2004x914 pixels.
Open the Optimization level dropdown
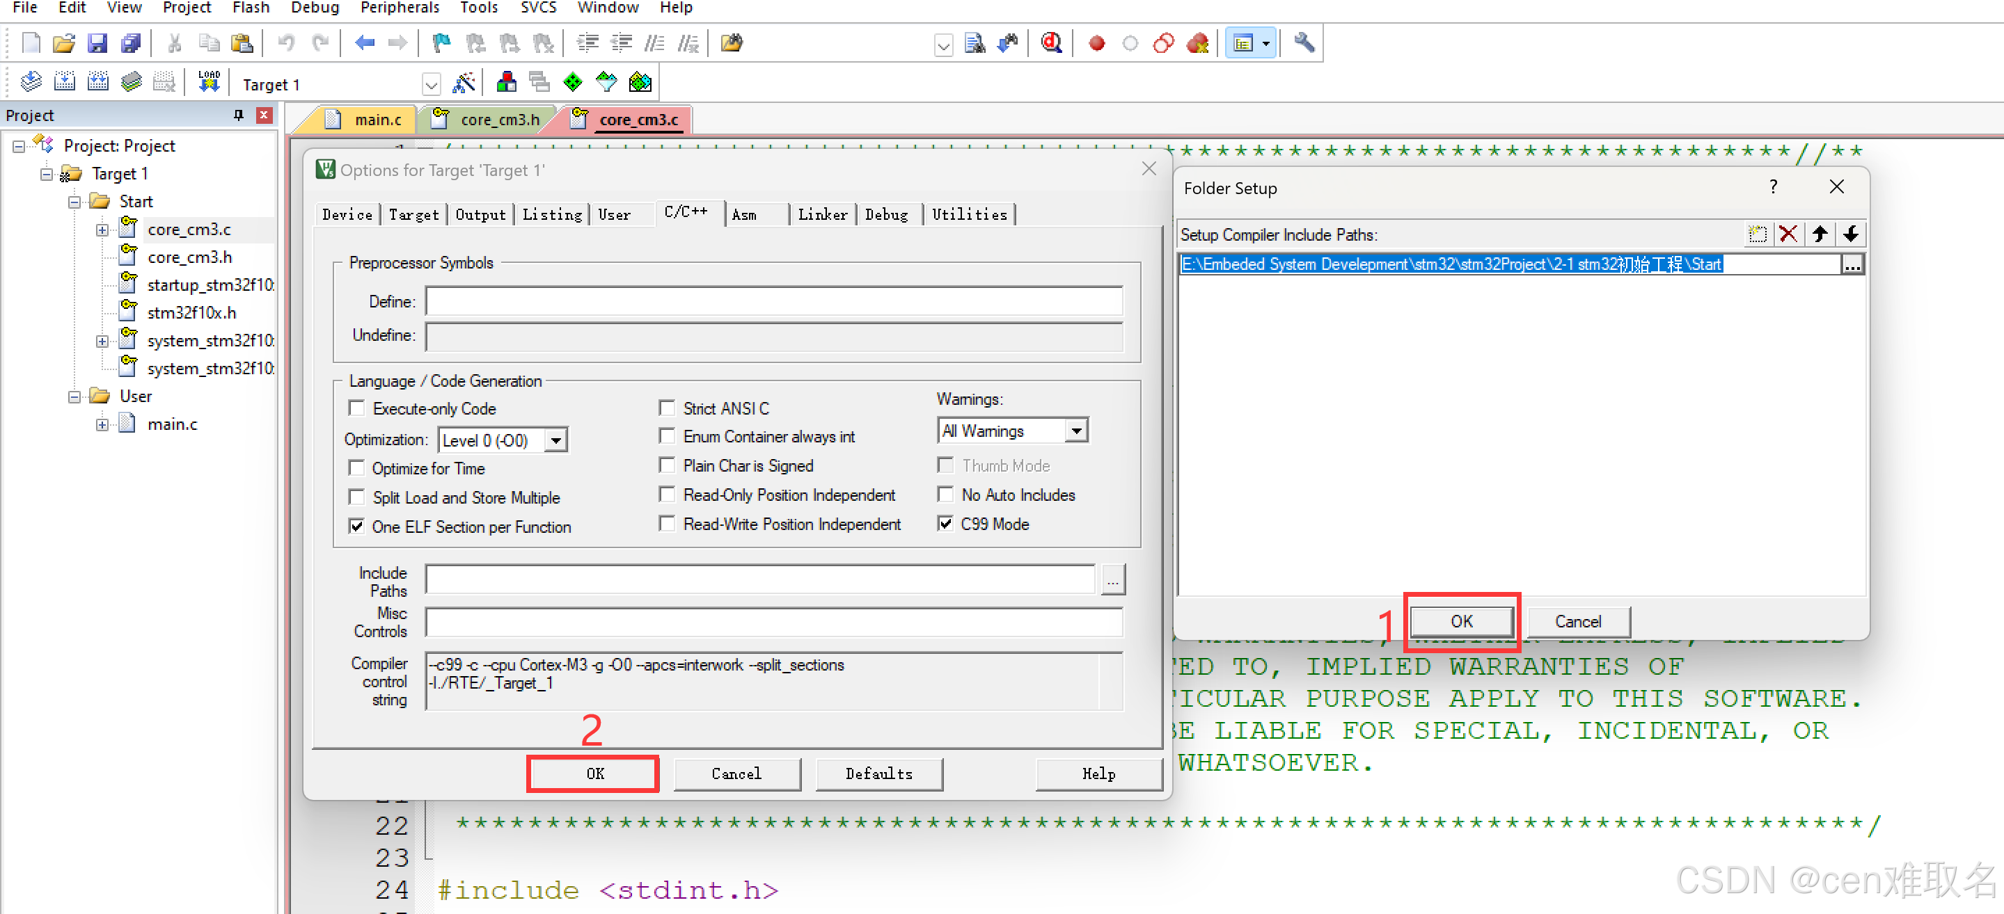tap(555, 440)
